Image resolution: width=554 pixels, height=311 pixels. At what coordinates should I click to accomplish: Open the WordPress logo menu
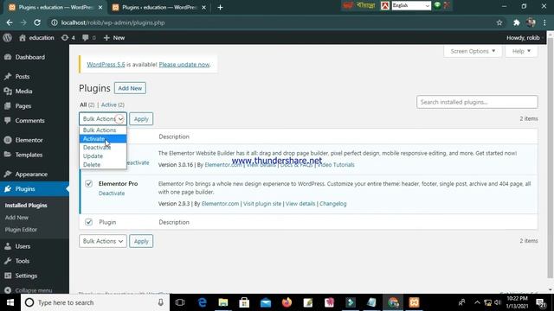(x=8, y=37)
